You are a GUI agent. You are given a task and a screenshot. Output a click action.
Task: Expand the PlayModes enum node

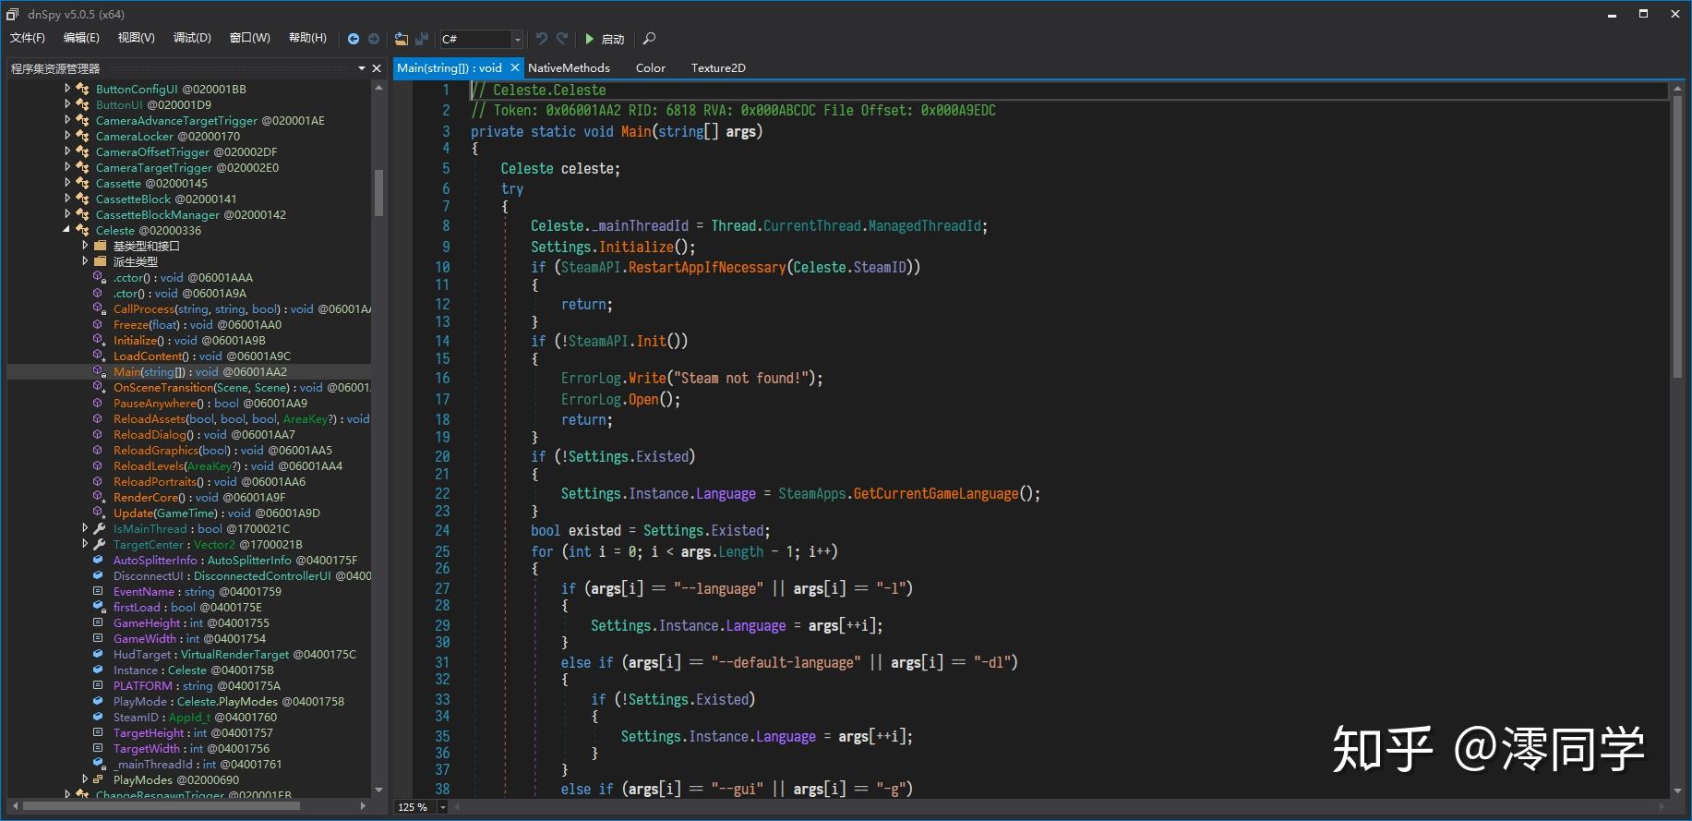click(85, 779)
